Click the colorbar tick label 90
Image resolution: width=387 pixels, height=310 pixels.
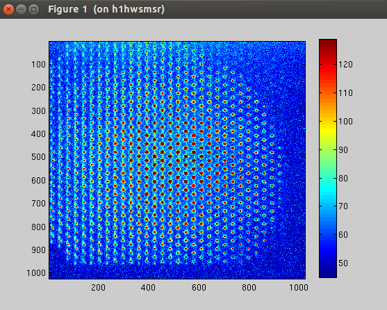point(343,150)
